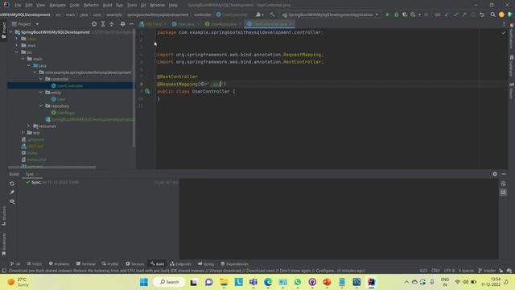This screenshot has height=290, width=515.
Task: Open Build panel settings gear
Action: point(495,174)
